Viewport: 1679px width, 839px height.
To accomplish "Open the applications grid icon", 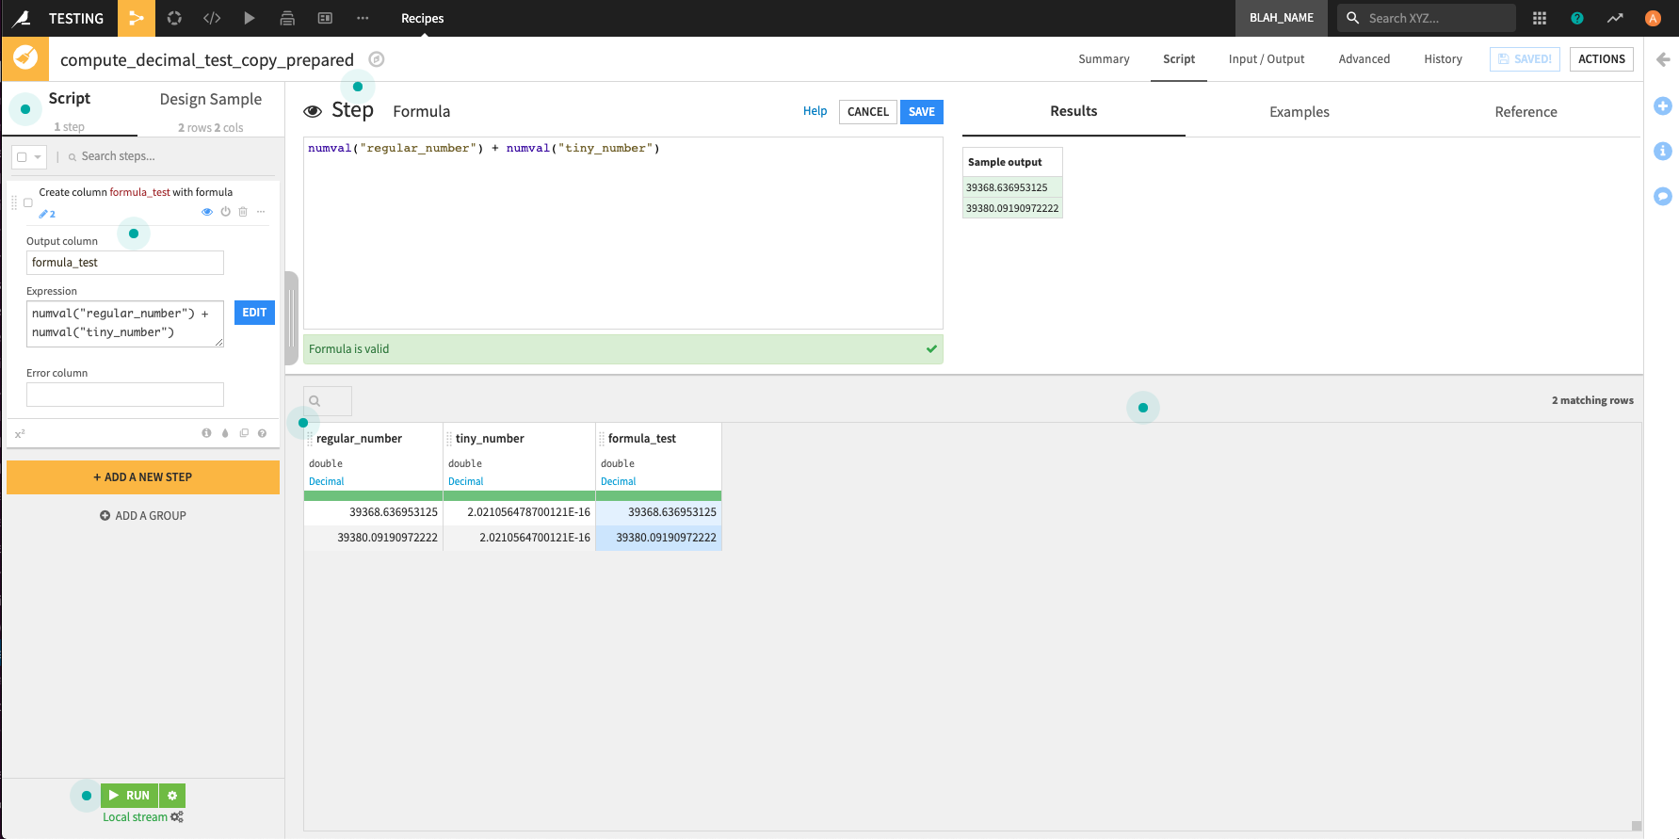I will [1540, 18].
